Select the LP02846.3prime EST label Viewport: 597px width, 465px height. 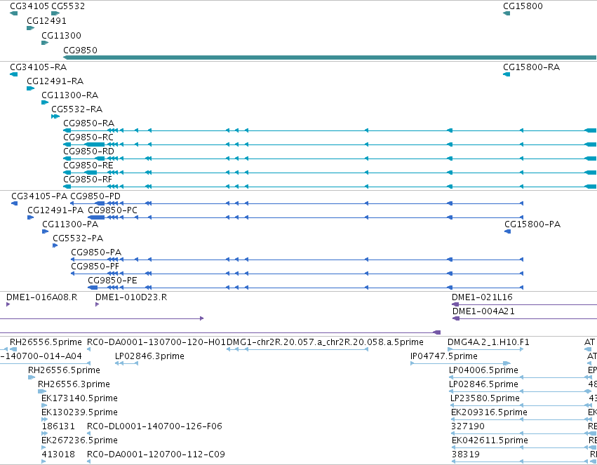pos(149,356)
